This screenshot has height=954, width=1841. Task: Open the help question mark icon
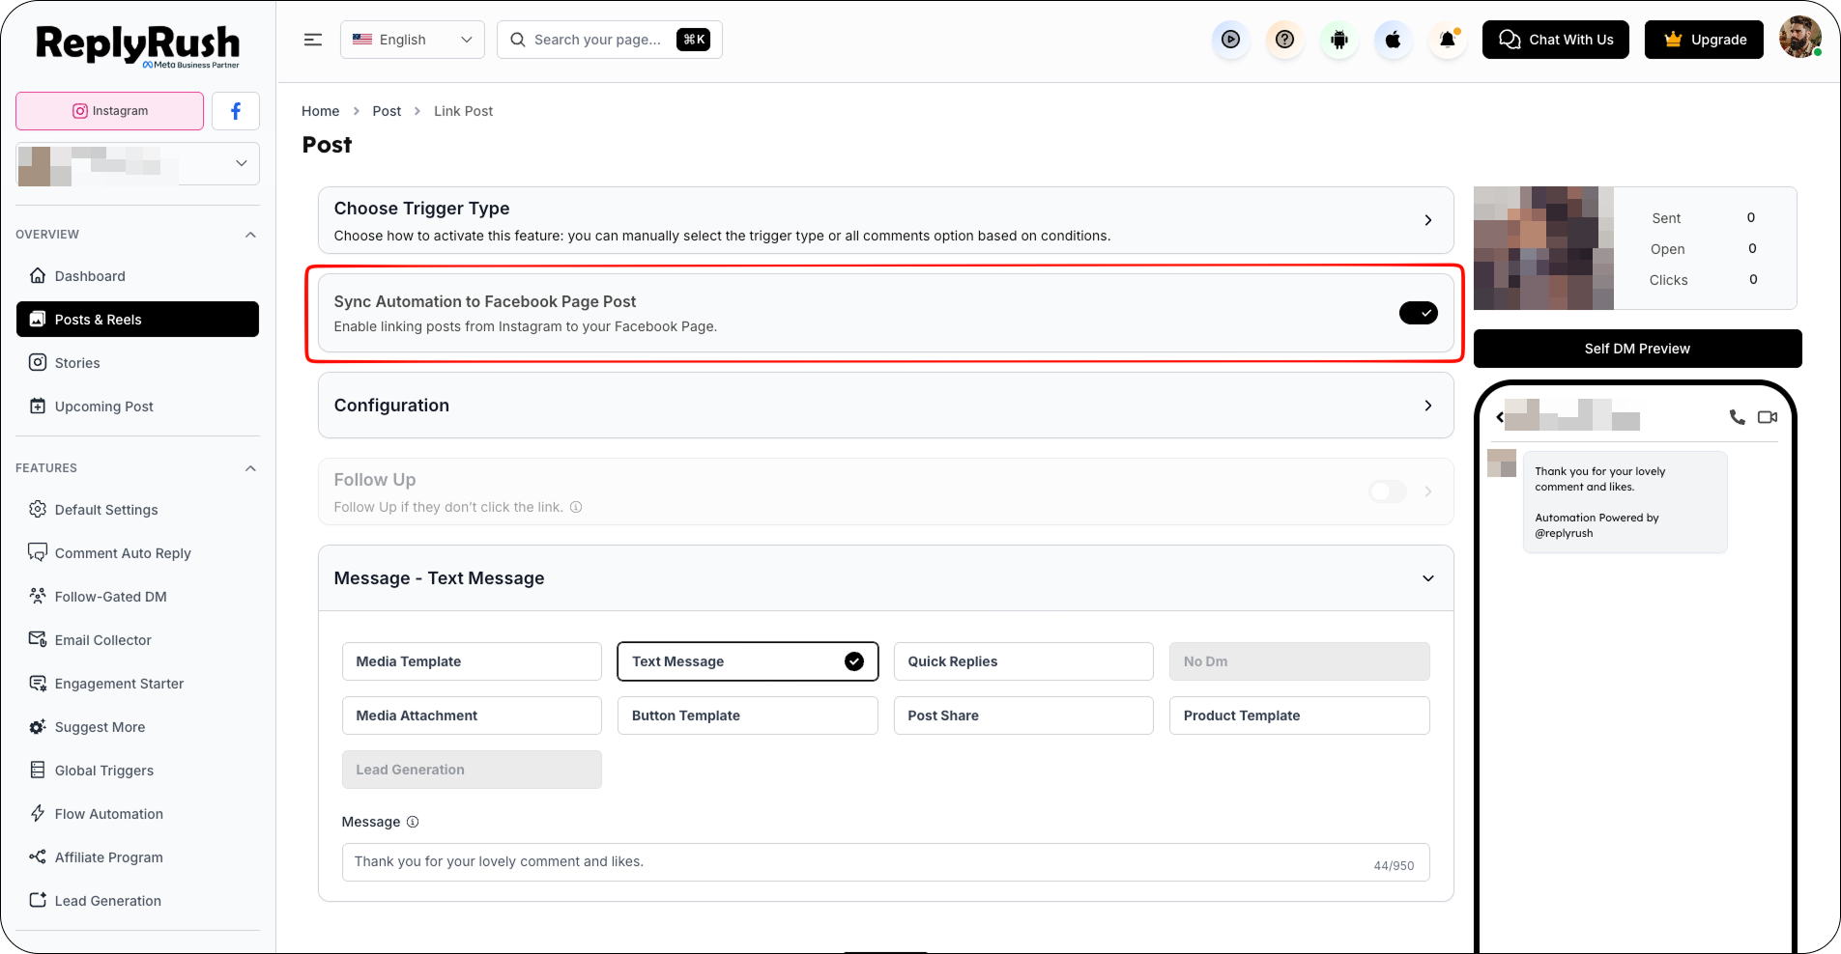click(x=1284, y=40)
